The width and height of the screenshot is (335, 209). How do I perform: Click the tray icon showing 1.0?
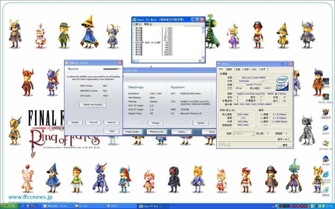(x=280, y=206)
